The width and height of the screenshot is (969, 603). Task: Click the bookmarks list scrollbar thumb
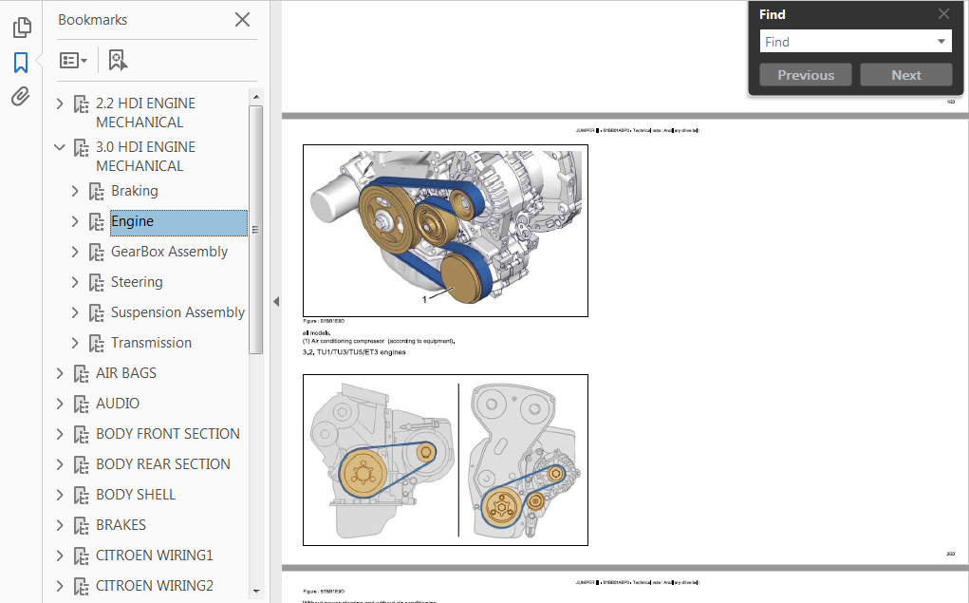[256, 230]
